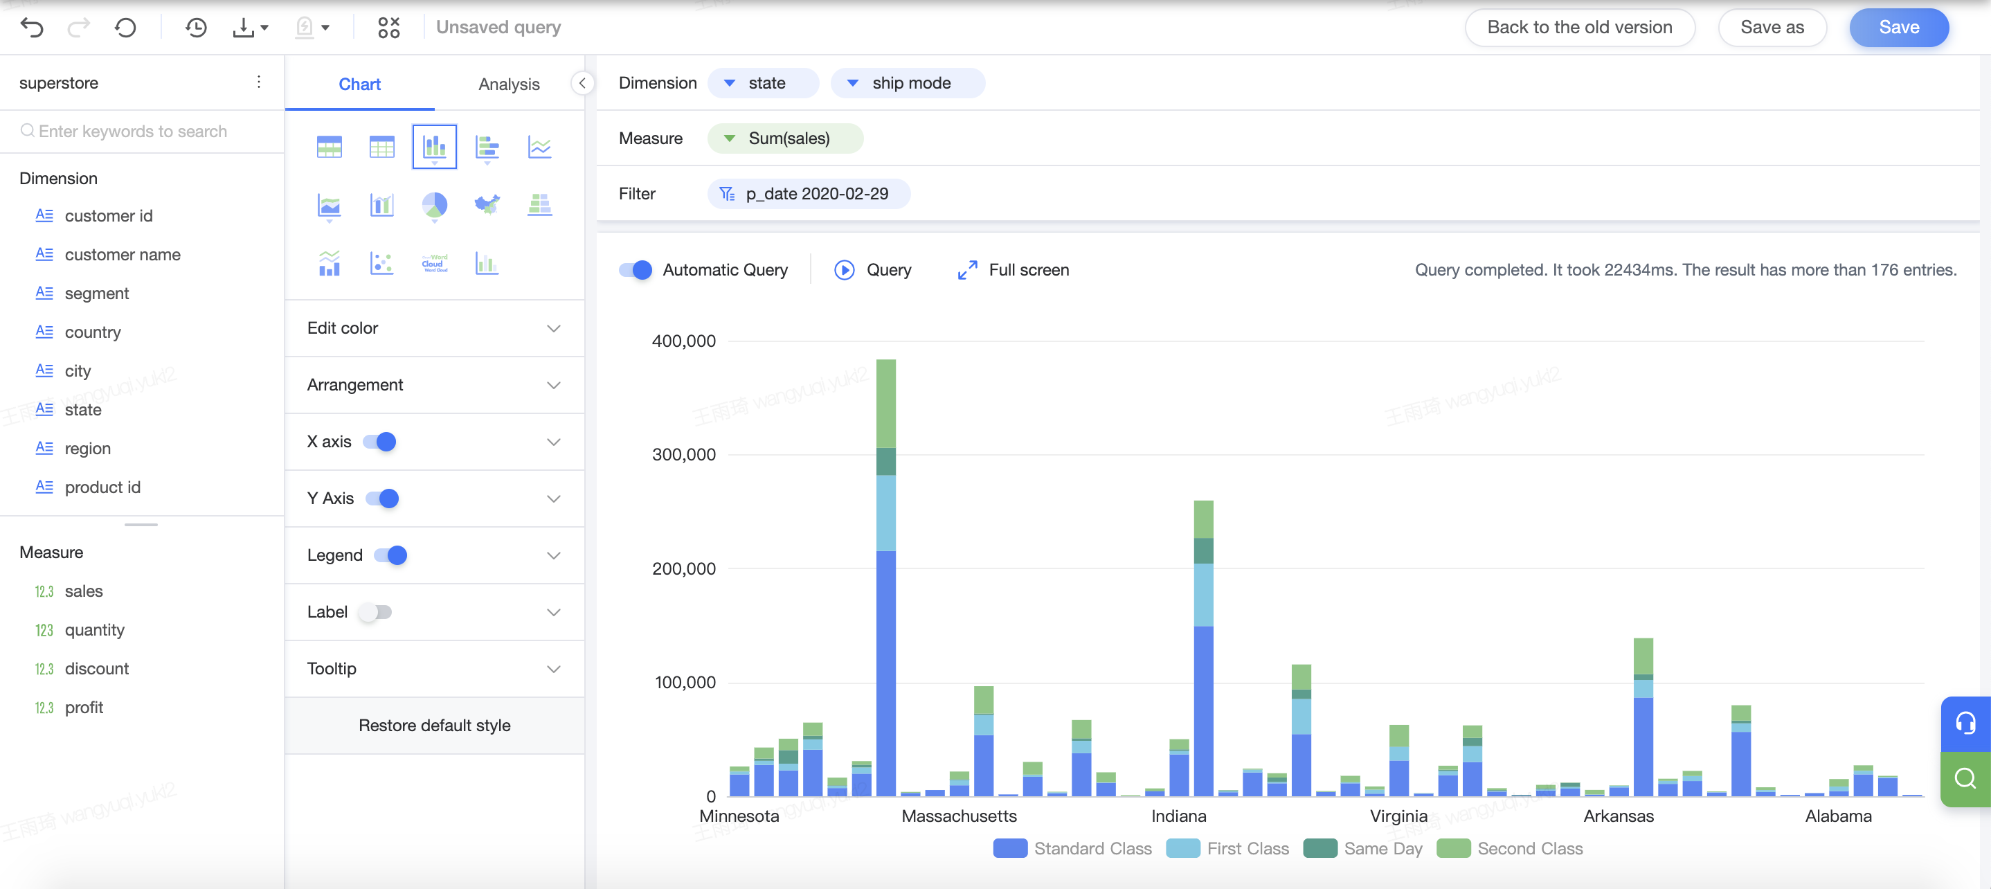Image resolution: width=1991 pixels, height=889 pixels.
Task: Select the horizontal stacked bar chart type
Action: point(487,146)
